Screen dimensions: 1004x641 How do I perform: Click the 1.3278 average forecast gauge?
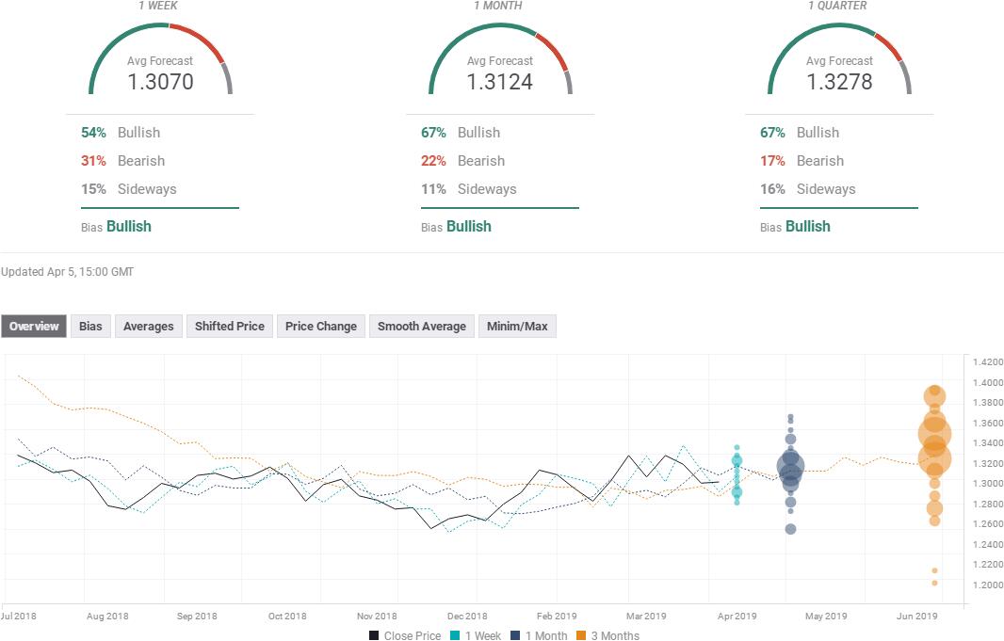(838, 71)
